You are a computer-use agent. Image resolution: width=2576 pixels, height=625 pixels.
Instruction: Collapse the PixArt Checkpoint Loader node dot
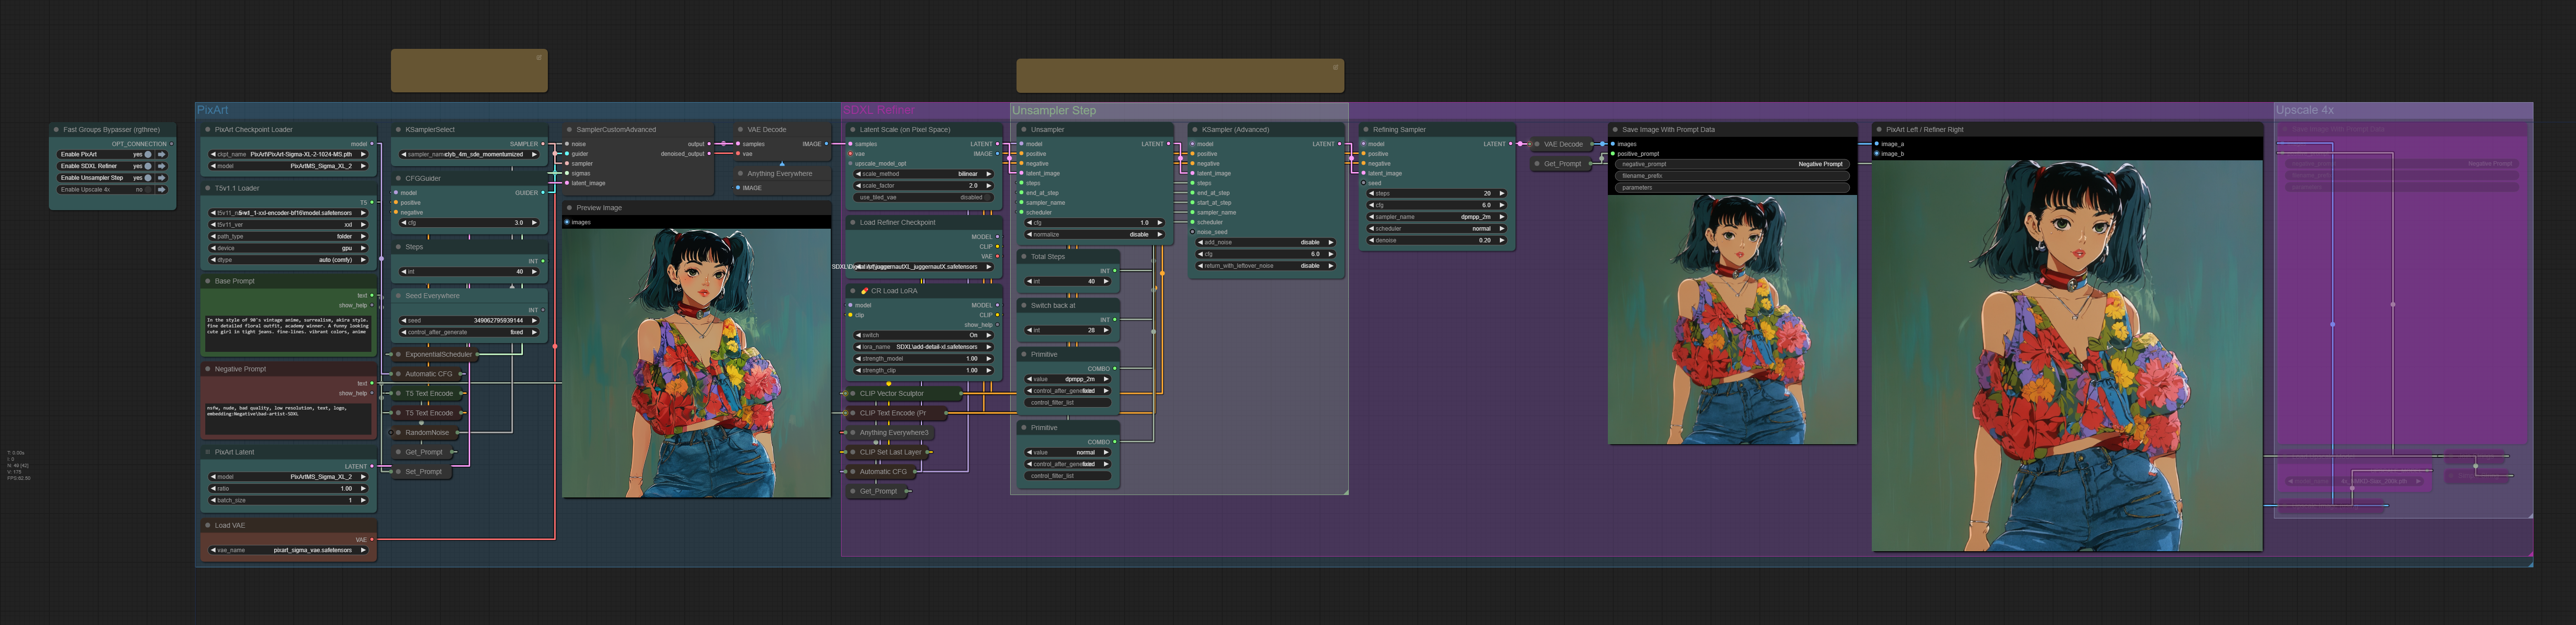coord(208,129)
